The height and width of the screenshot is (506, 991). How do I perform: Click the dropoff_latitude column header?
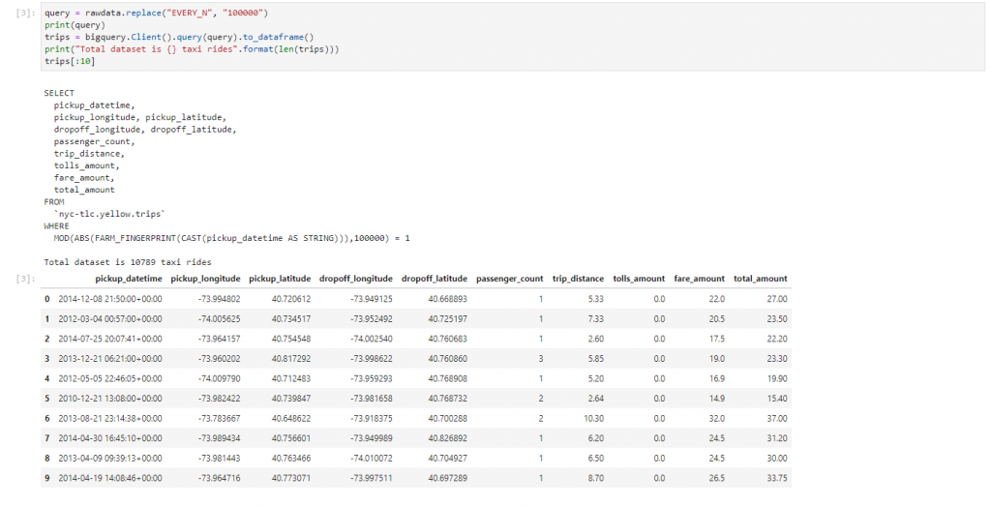click(435, 279)
